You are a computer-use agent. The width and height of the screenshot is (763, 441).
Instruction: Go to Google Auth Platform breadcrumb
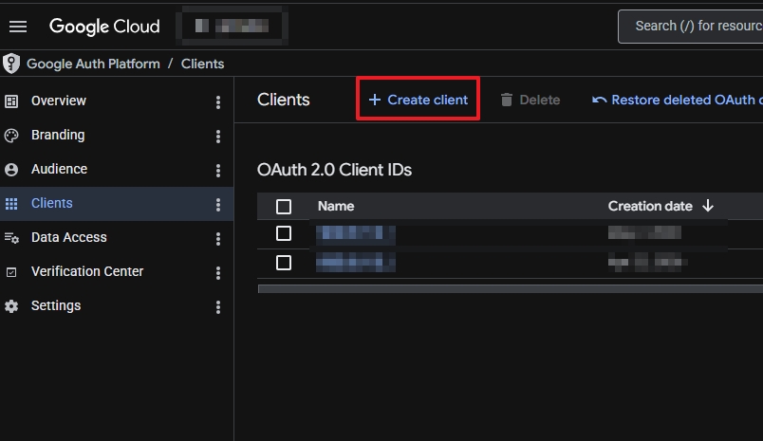[93, 64]
